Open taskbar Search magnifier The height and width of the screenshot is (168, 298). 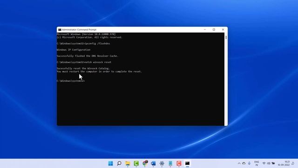click(x=119, y=163)
